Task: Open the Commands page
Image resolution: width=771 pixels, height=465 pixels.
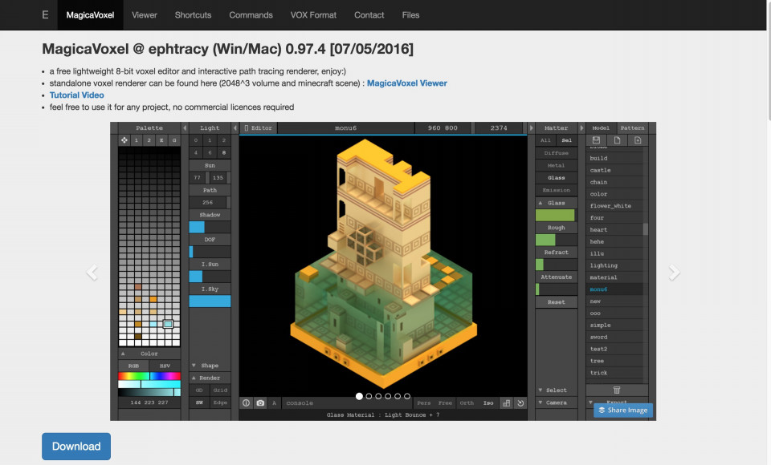Action: tap(251, 14)
